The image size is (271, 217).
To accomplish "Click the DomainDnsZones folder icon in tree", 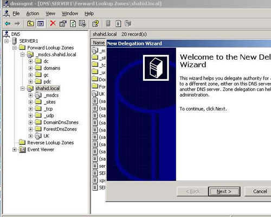I will (x=38, y=122).
